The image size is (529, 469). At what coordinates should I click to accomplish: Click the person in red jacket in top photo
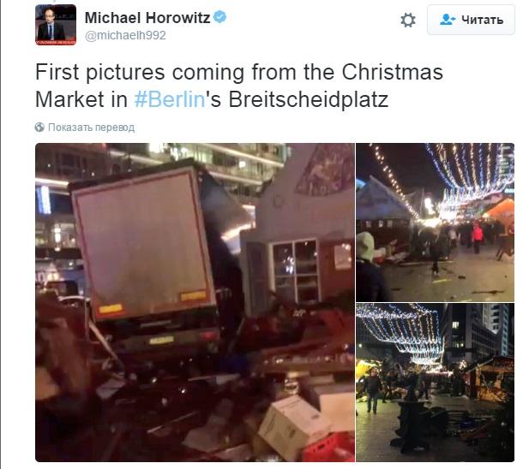pos(478,238)
